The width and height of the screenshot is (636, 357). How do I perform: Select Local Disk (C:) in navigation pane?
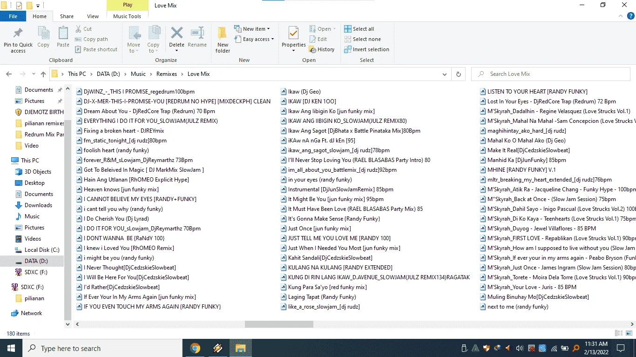42,250
